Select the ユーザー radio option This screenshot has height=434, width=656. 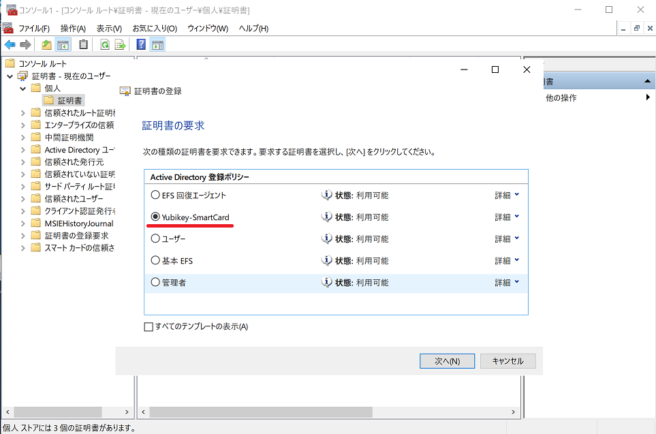155,239
